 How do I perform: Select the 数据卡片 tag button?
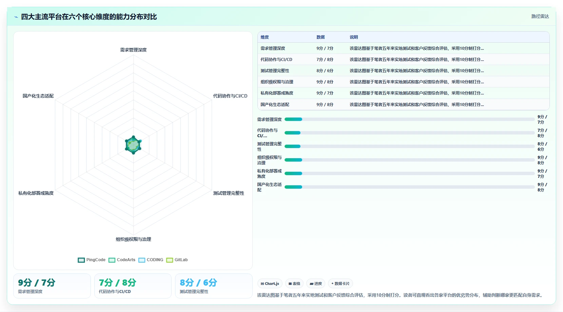(341, 284)
